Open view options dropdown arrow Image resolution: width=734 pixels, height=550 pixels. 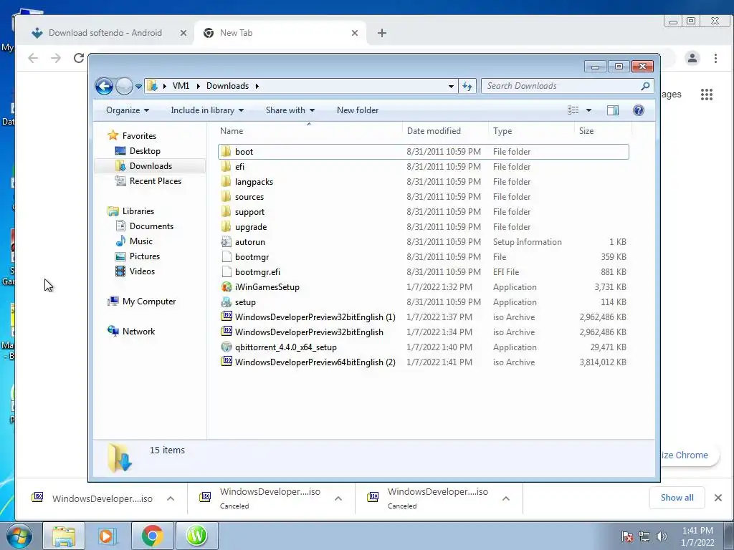pos(589,110)
